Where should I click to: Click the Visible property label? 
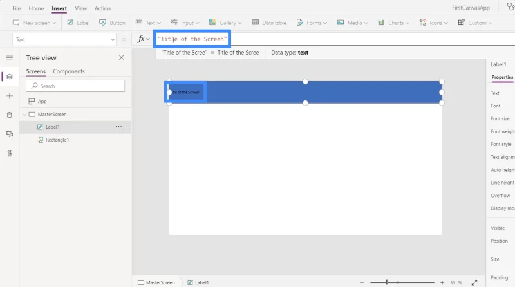click(x=498, y=228)
